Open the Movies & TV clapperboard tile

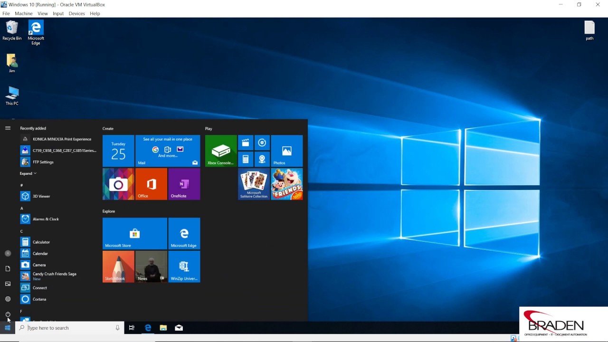(246, 143)
